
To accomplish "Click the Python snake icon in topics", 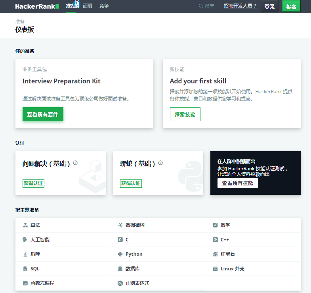I will point(120,254).
